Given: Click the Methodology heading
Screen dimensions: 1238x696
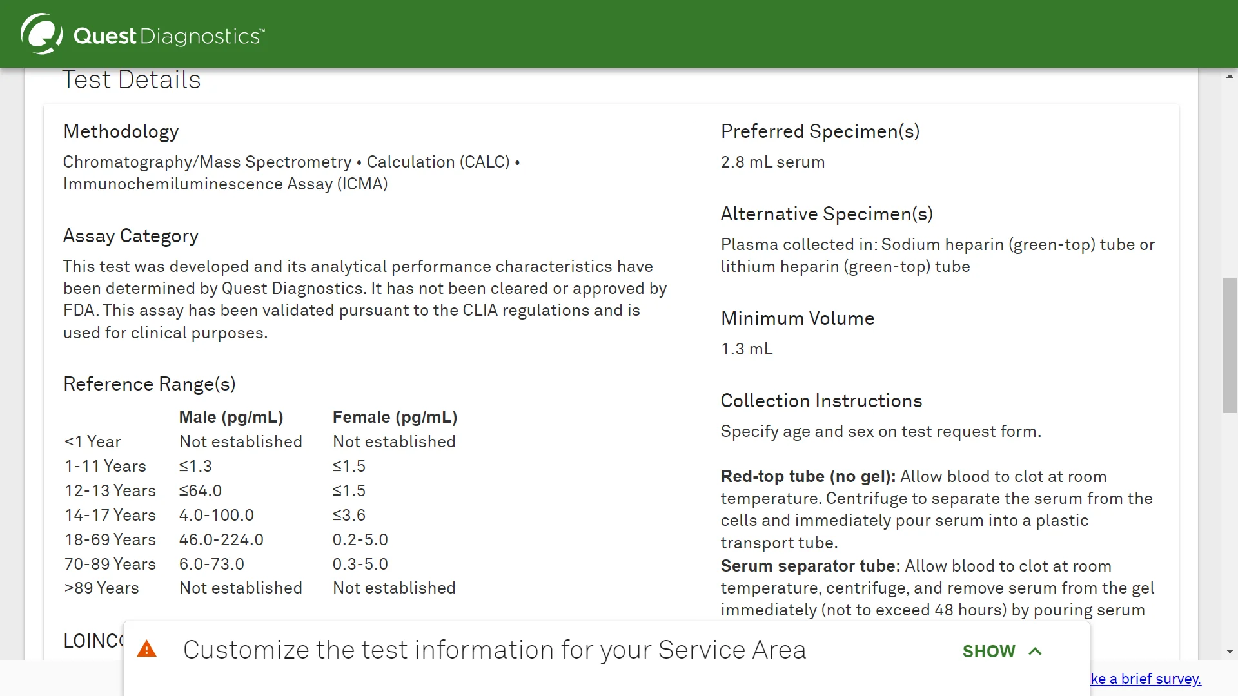Looking at the screenshot, I should (121, 131).
